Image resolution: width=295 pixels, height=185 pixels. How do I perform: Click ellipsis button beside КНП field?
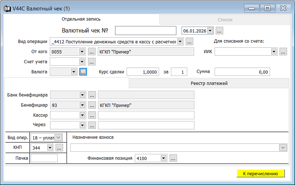(x=59, y=147)
